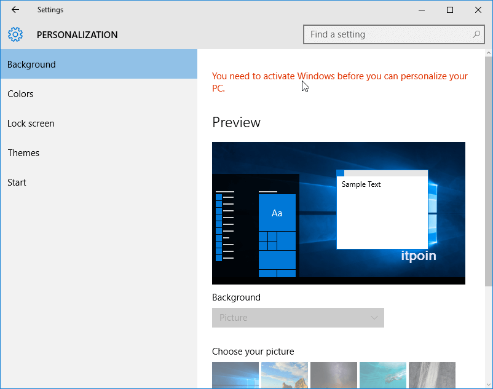Click the scrollbar up arrow

tap(488, 54)
